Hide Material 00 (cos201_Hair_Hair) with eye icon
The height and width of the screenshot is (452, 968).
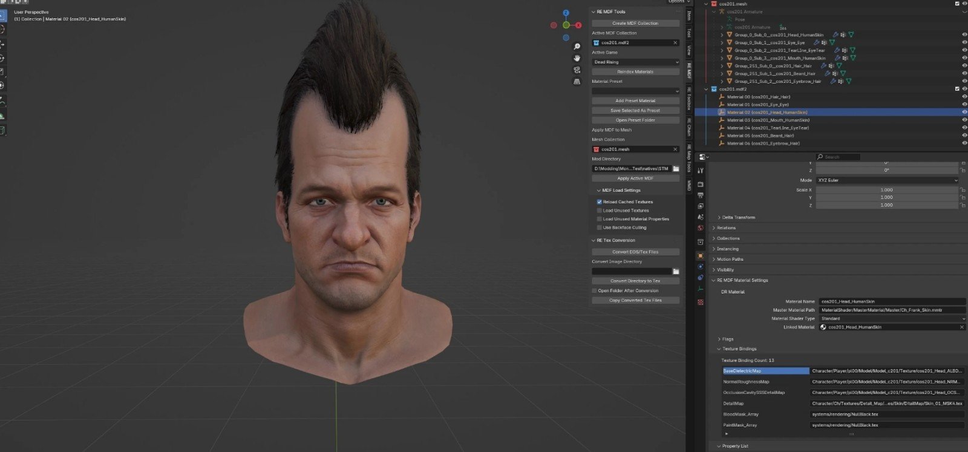click(x=964, y=97)
